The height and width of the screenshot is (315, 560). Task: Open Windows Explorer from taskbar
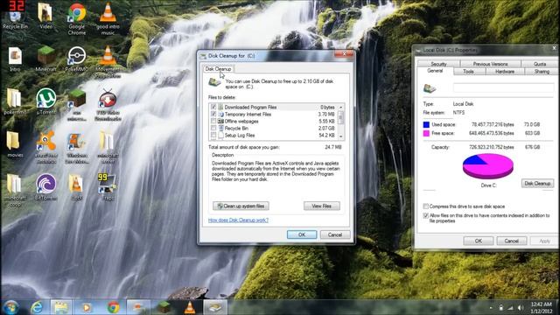60,307
